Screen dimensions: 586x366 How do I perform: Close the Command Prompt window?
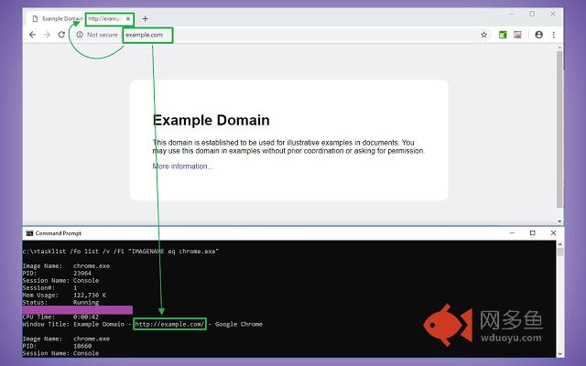(x=555, y=233)
